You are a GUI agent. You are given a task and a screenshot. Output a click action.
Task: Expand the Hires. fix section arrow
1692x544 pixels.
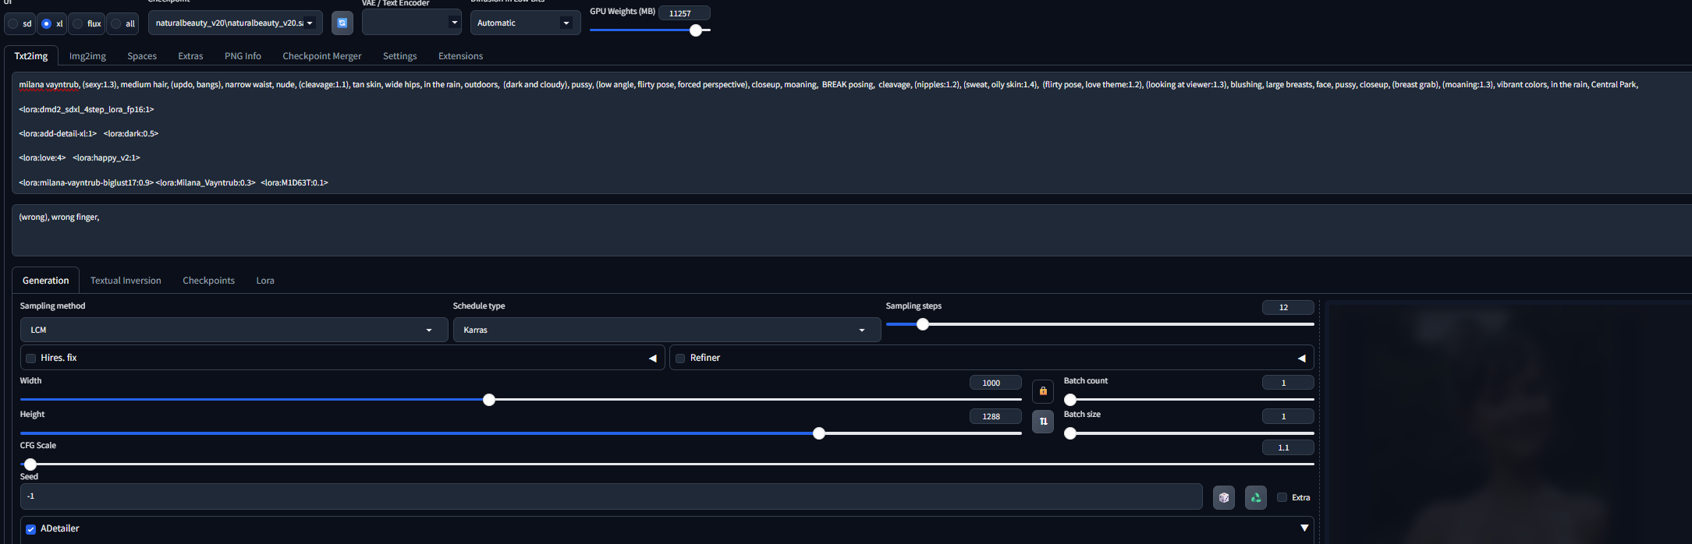(x=653, y=359)
